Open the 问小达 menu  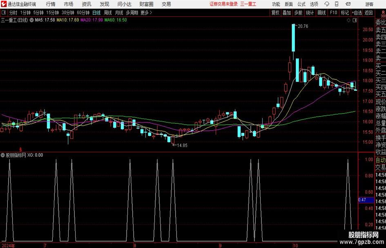pyautogui.click(x=124, y=4)
